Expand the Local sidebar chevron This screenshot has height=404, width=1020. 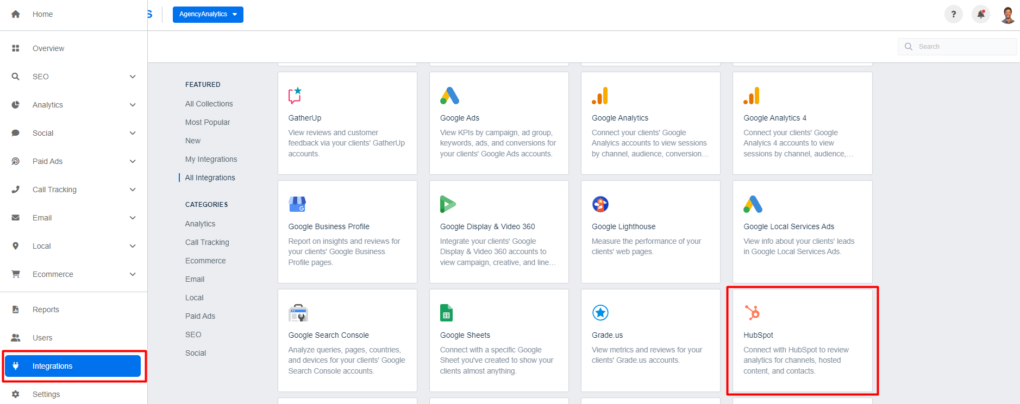click(133, 246)
